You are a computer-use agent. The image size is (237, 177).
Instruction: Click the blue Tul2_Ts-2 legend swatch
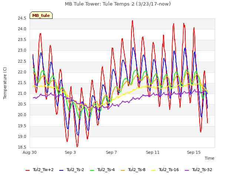point(61,170)
